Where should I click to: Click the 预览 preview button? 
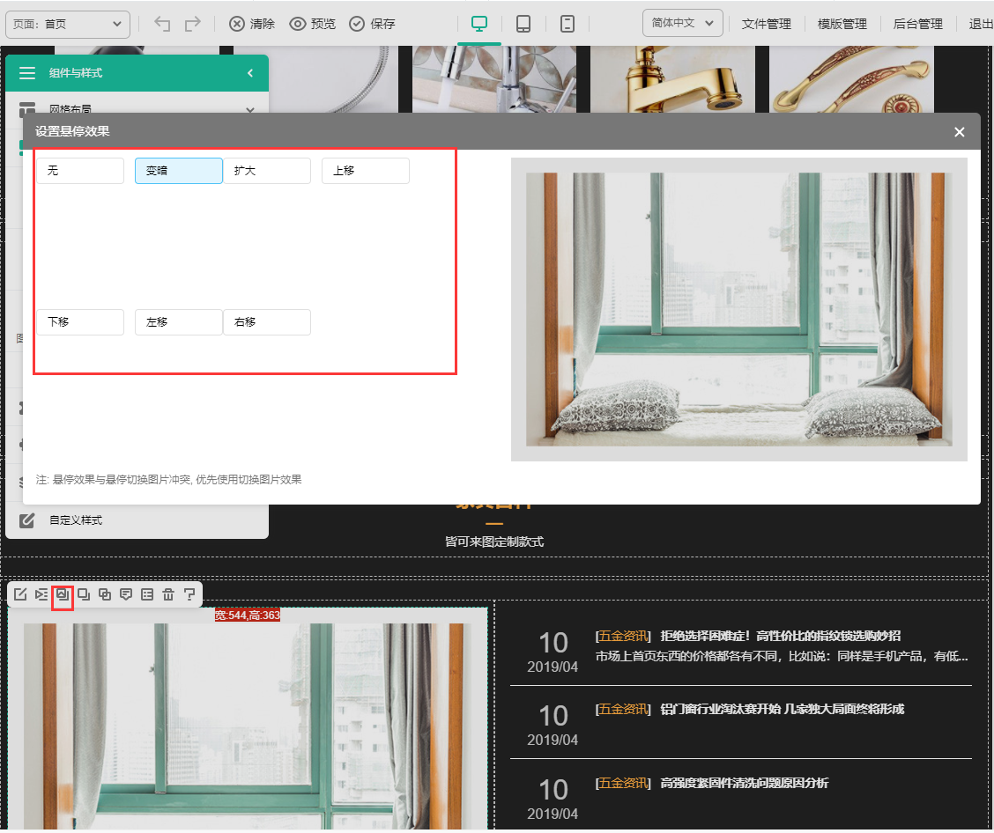pyautogui.click(x=313, y=24)
